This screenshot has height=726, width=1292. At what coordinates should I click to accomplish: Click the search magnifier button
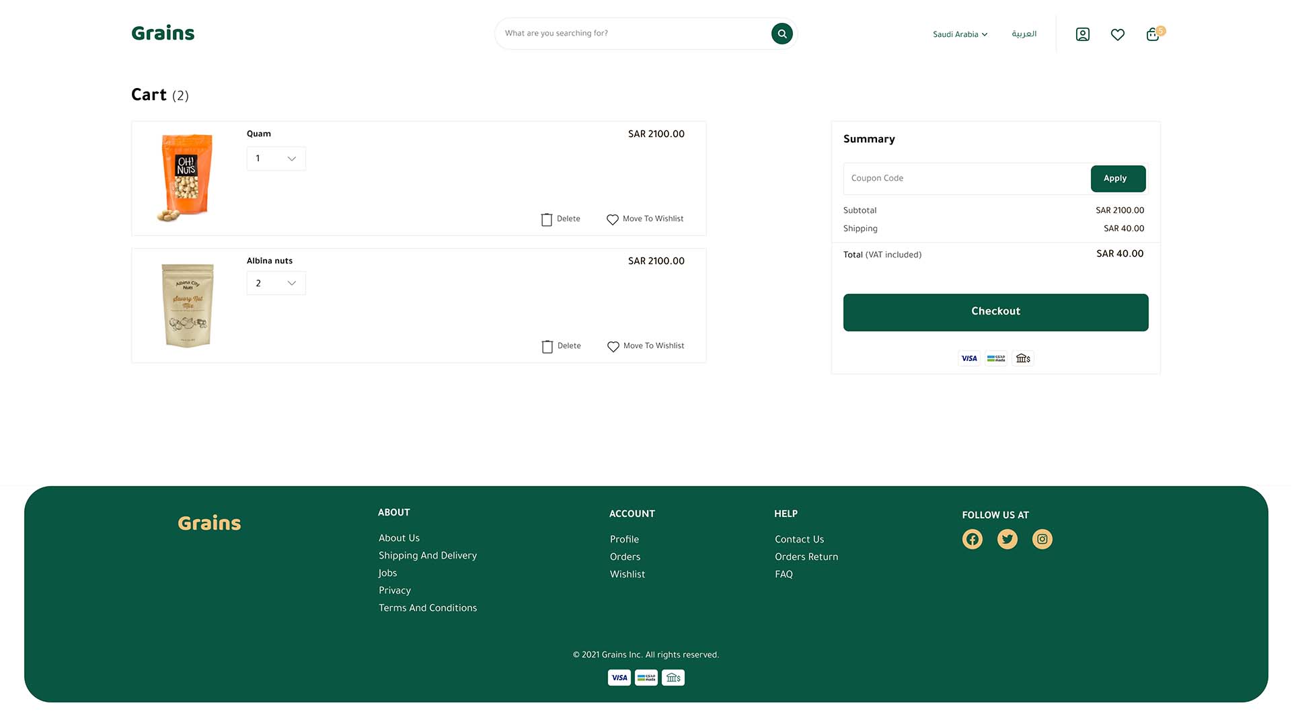point(782,34)
